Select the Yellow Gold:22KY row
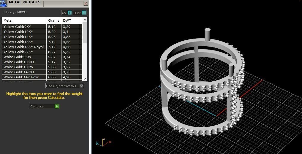302x154 pixels. 42,52
